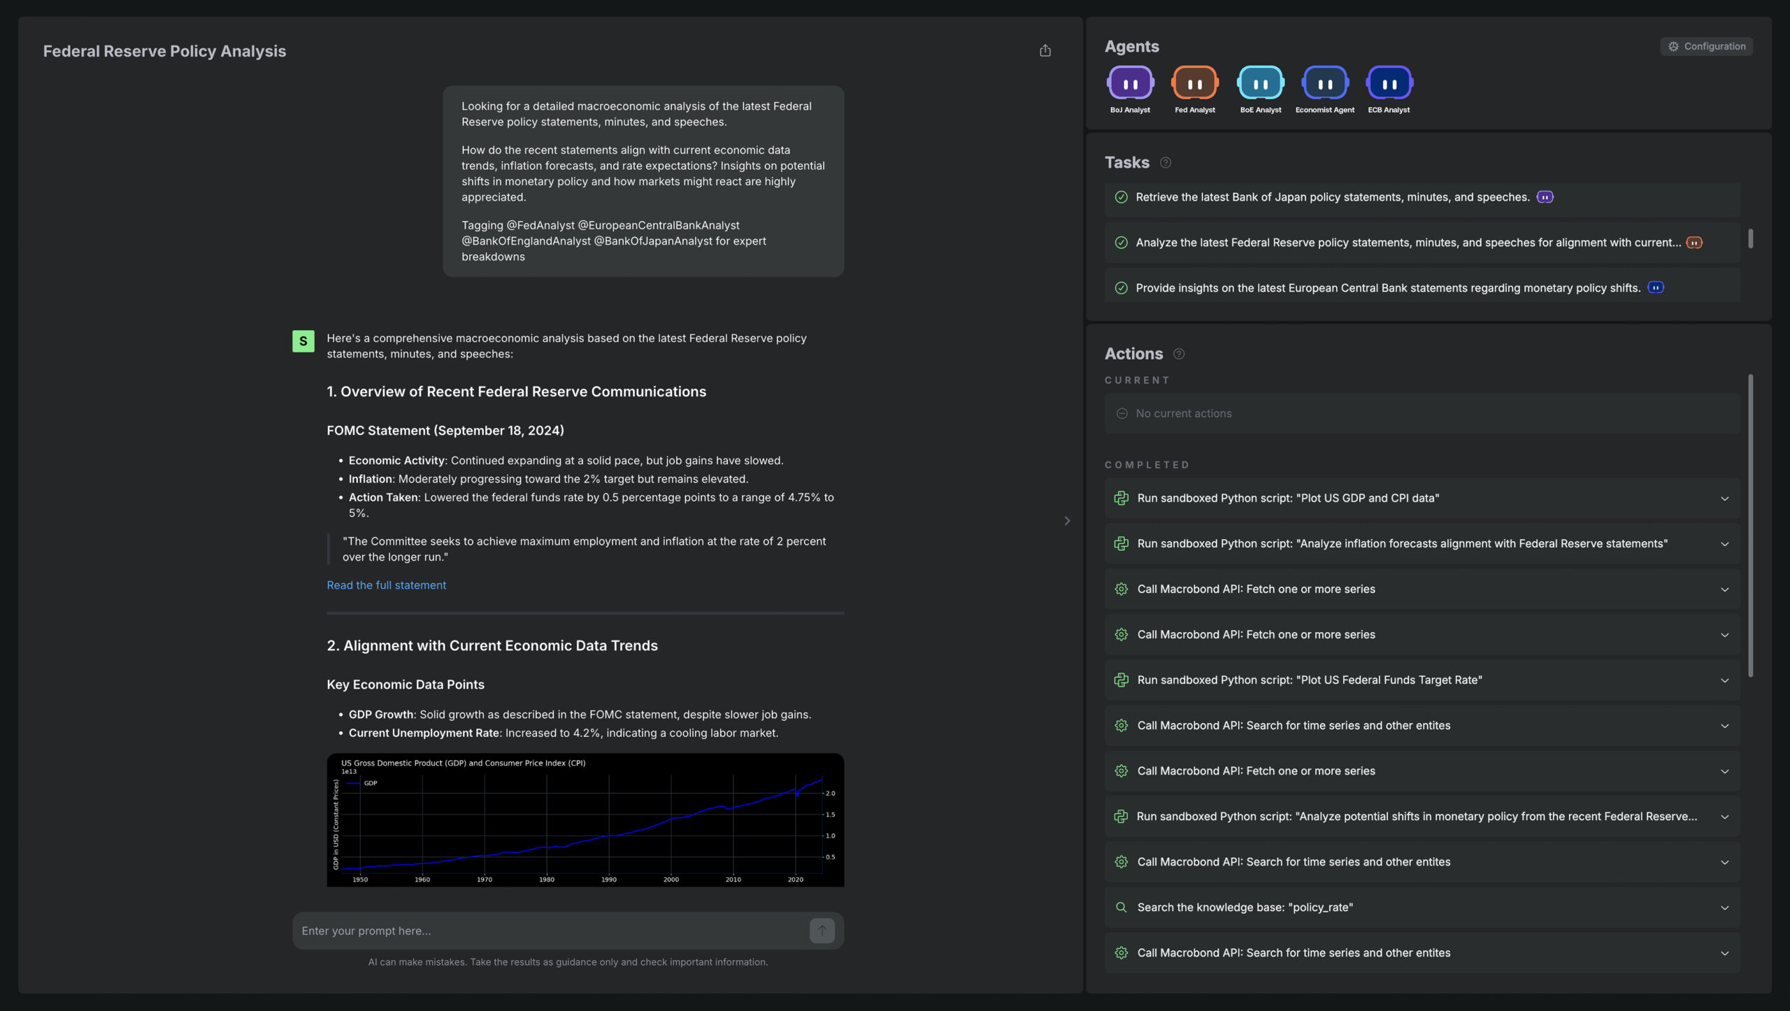The height and width of the screenshot is (1011, 1790).
Task: Click the '1. Overview of Recent Federal Reserve Communications' heading
Action: 516,392
